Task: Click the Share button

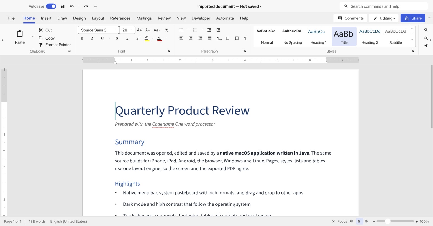Action: [x=413, y=18]
